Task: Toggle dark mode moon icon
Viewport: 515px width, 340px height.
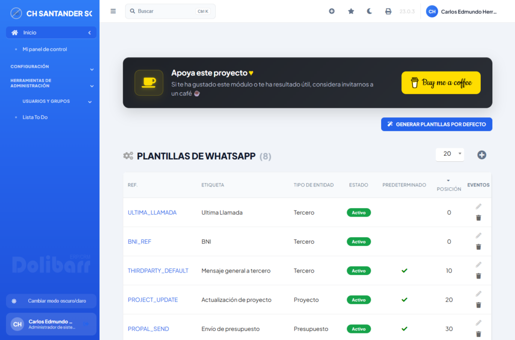Action: point(370,11)
